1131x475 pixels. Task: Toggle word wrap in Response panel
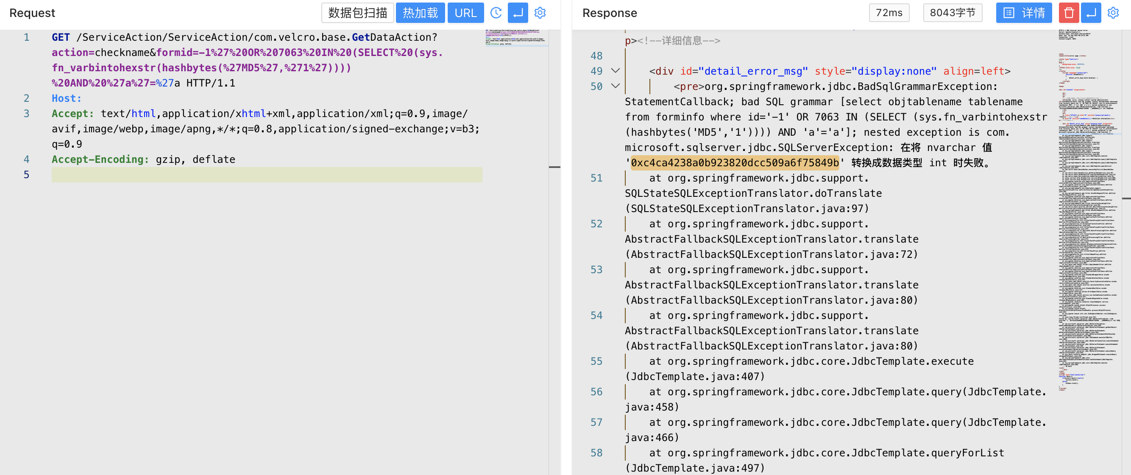pyautogui.click(x=1091, y=13)
